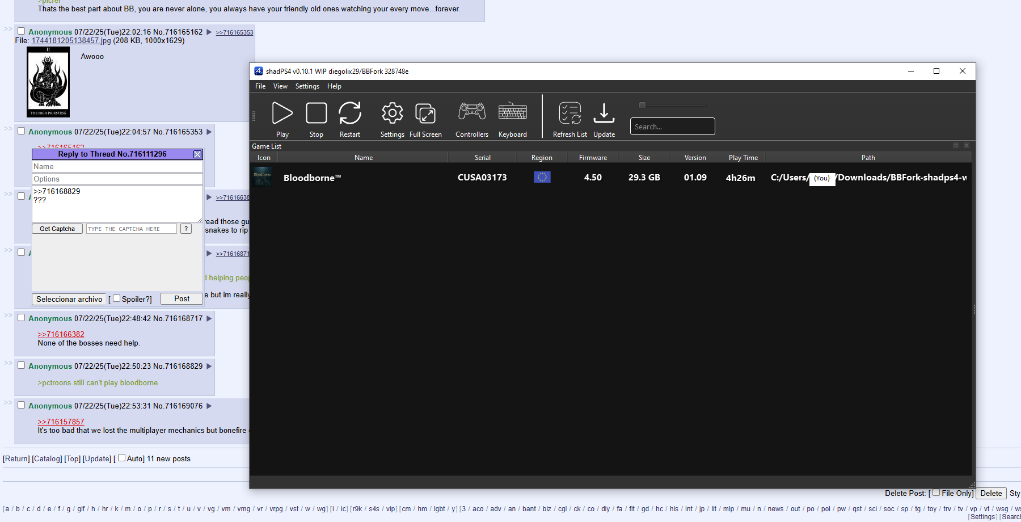Sort game list by Size column
Screen dimensions: 1021x522
point(644,158)
